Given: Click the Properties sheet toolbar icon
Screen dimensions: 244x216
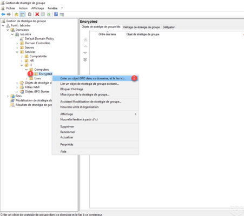Looking at the screenshot, I should point(43,14).
